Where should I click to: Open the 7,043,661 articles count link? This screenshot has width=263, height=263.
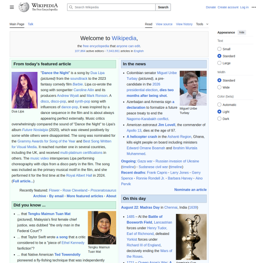[x=113, y=51]
